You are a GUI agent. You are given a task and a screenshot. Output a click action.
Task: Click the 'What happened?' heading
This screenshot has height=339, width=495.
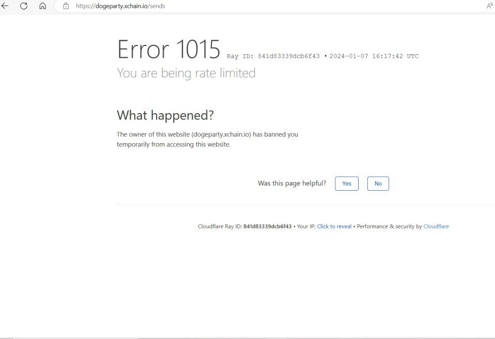point(165,115)
